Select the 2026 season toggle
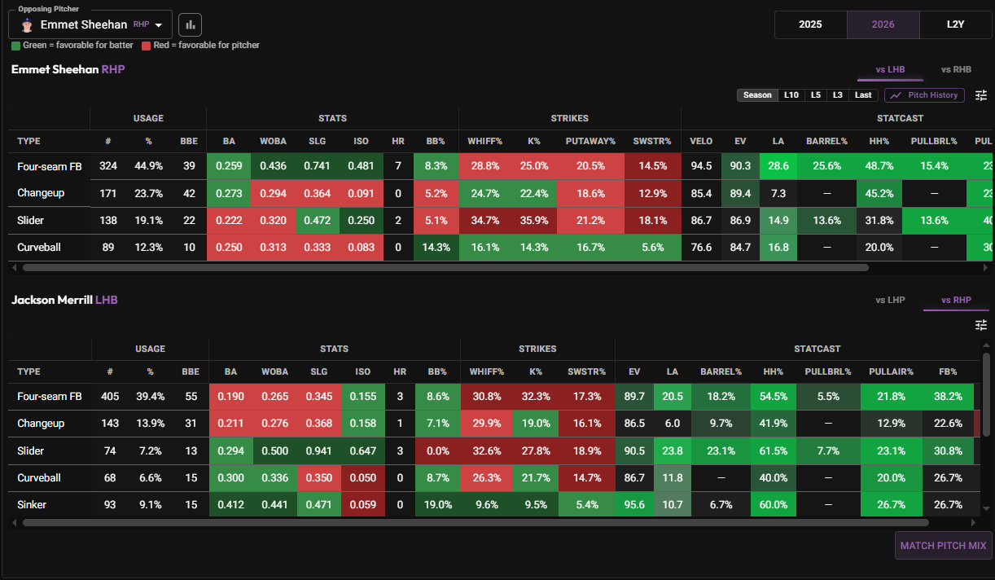995x580 pixels. coord(883,24)
